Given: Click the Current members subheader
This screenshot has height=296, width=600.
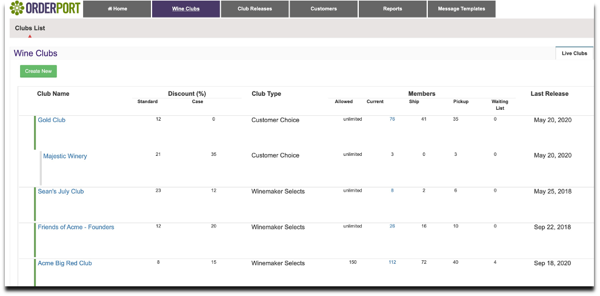Looking at the screenshot, I should [375, 101].
